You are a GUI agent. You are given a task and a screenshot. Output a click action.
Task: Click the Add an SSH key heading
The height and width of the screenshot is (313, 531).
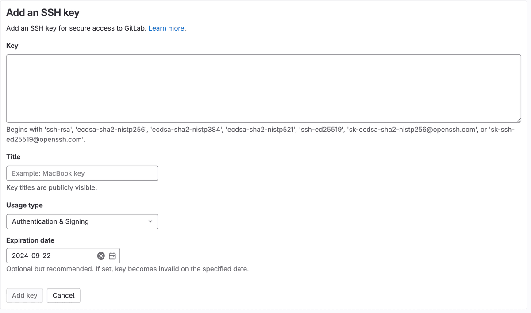(x=42, y=12)
